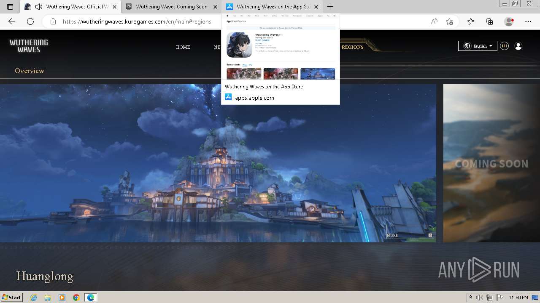Viewport: 540px width, 303px height.
Task: Select Microsoft Edge taskbar button
Action: point(91,298)
